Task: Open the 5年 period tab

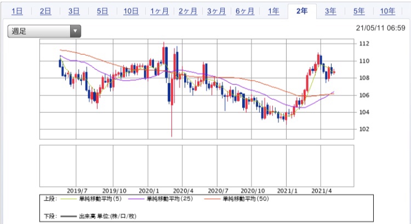Action: 359,11
